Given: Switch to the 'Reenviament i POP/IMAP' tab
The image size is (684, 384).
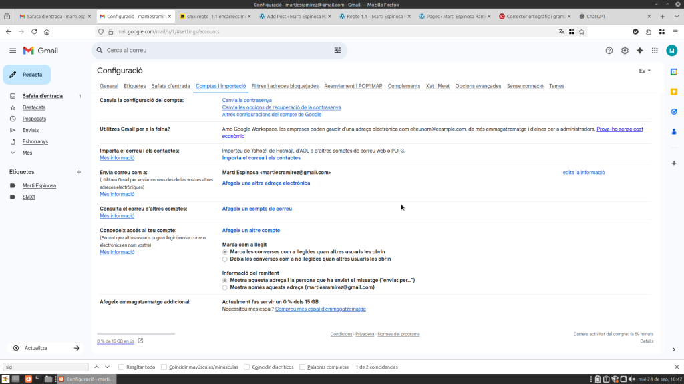Looking at the screenshot, I should point(353,86).
